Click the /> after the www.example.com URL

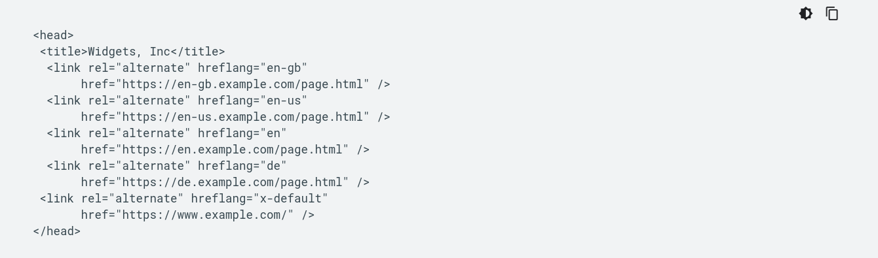click(308, 215)
